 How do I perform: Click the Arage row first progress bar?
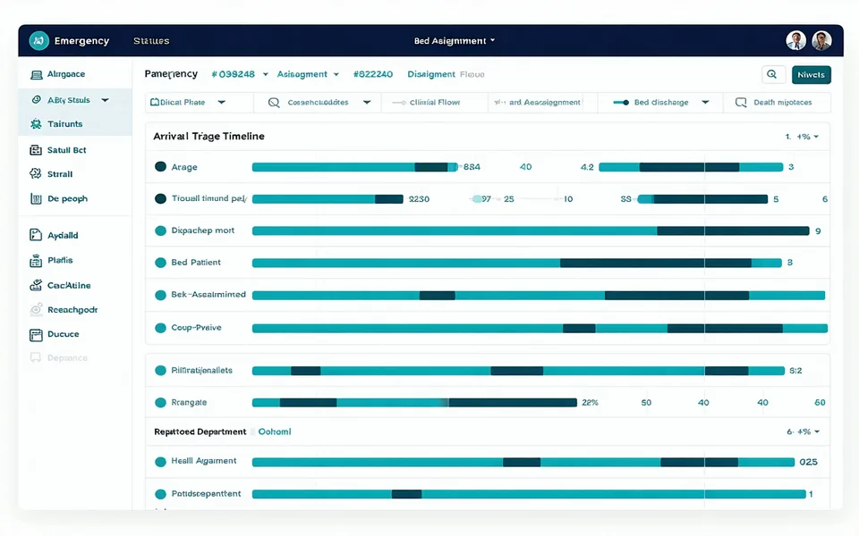[x=355, y=167]
